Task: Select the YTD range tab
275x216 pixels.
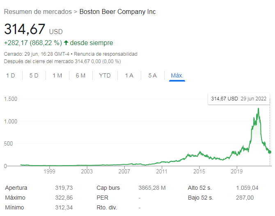Action: [x=105, y=75]
